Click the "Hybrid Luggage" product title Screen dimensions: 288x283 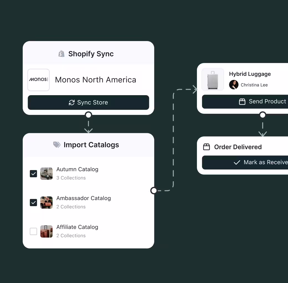(x=250, y=74)
